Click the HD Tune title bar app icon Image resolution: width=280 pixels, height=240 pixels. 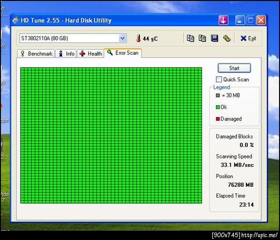coord(15,20)
